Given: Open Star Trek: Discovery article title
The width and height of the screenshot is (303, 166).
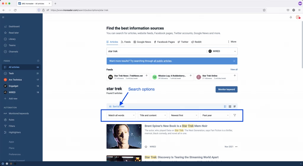Looking at the screenshot, I should [181, 157].
